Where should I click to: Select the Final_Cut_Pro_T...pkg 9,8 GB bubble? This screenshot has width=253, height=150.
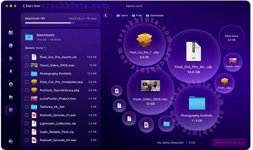pos(144,44)
